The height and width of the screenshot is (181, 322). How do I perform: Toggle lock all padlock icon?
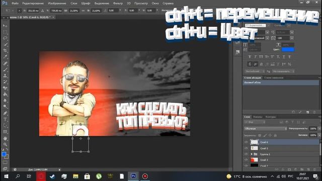pyautogui.click(x=275, y=135)
